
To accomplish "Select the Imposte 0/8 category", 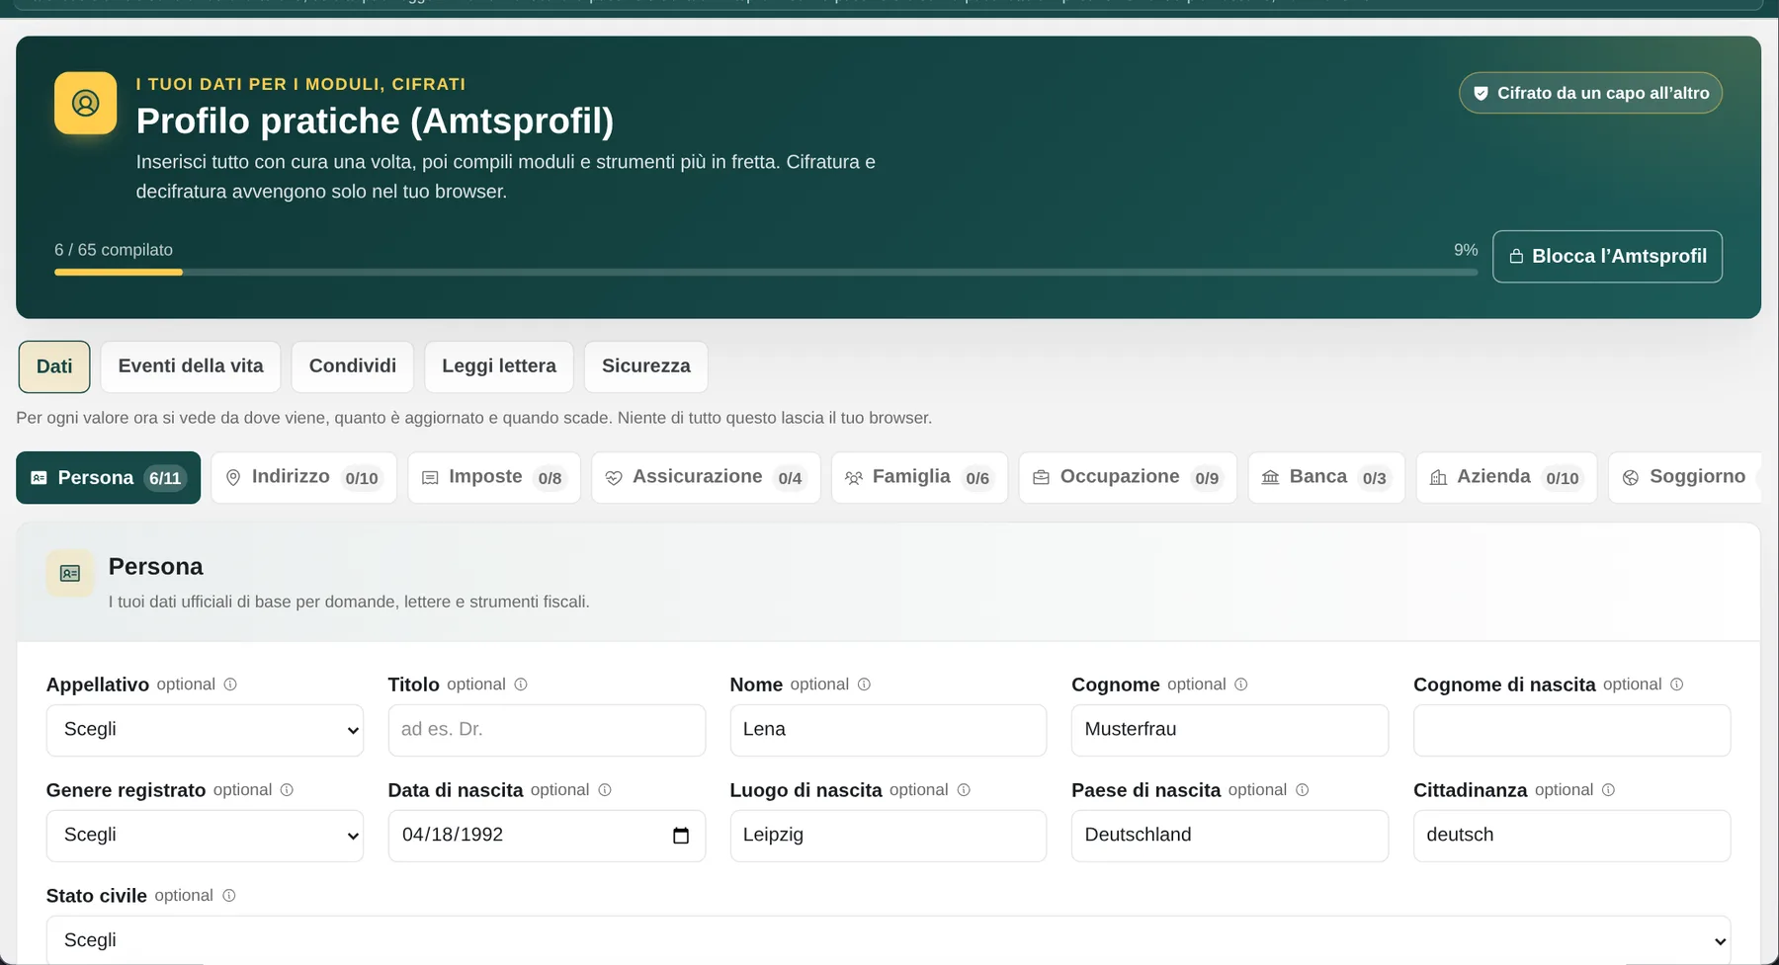I will [494, 478].
